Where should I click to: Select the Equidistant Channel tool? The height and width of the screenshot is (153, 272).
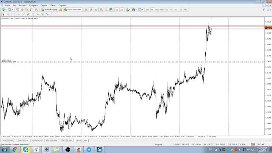(28, 14)
